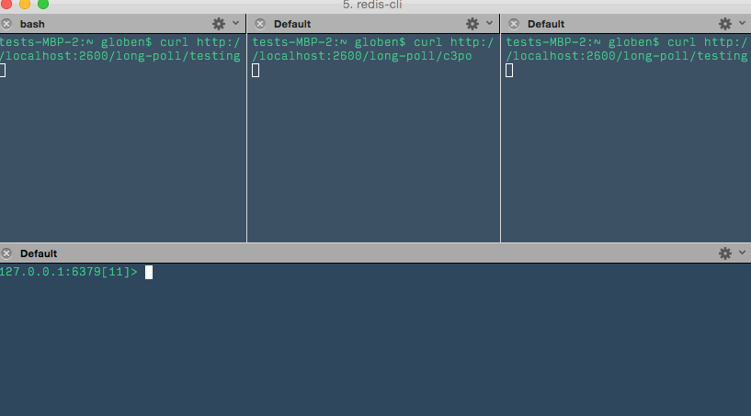The image size is (751, 416).
Task: Select the Default title of top-right pane
Action: pos(546,24)
